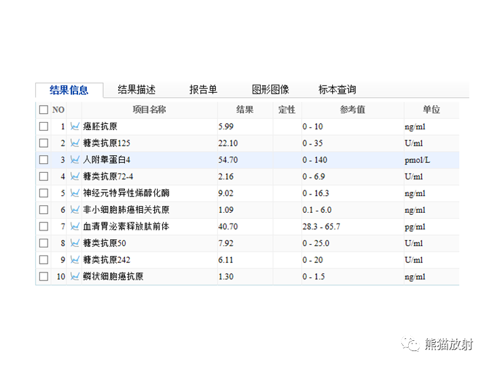Screen dimensions: 489x366
Task: Open trend chart icon for 人附睾蛋白4
Action: coord(75,160)
